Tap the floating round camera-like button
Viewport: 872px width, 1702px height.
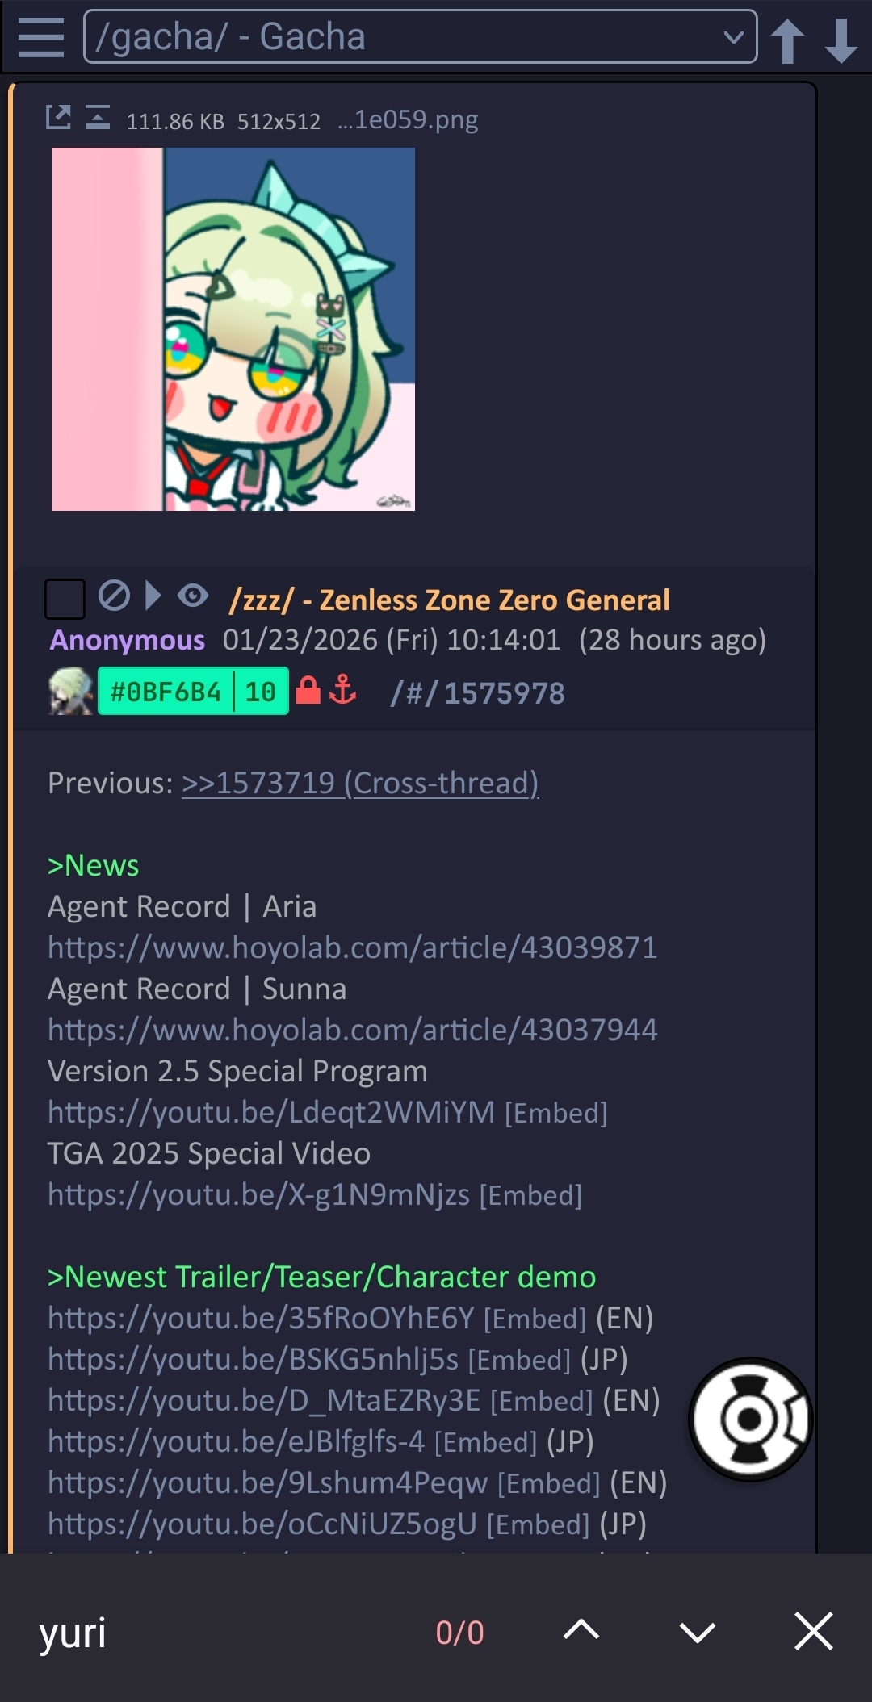(750, 1419)
